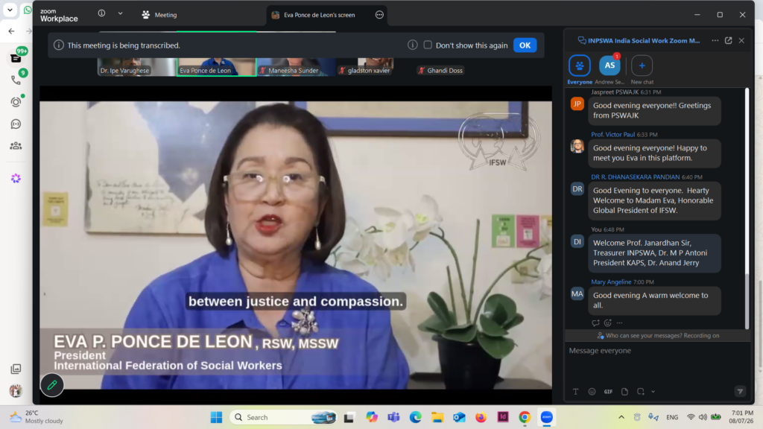Viewport: 763px width, 429px height.
Task: Open Microsoft Teams from the taskbar
Action: coord(393,417)
